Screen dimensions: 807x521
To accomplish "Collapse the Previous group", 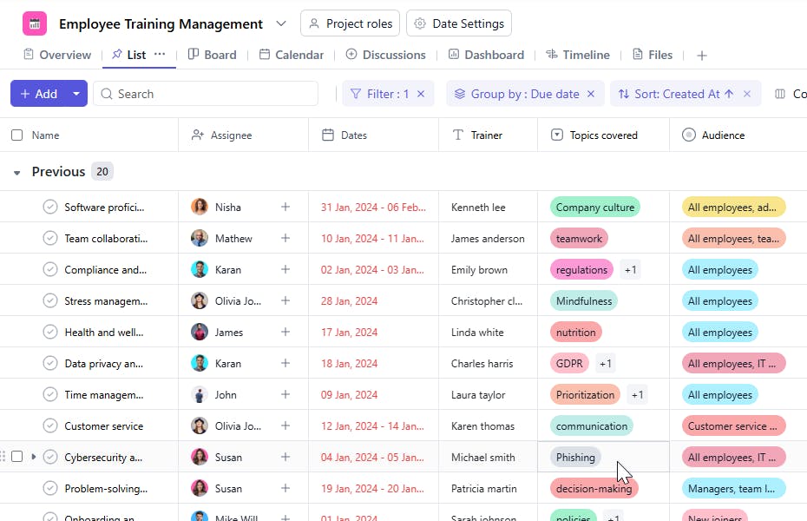I will (17, 173).
